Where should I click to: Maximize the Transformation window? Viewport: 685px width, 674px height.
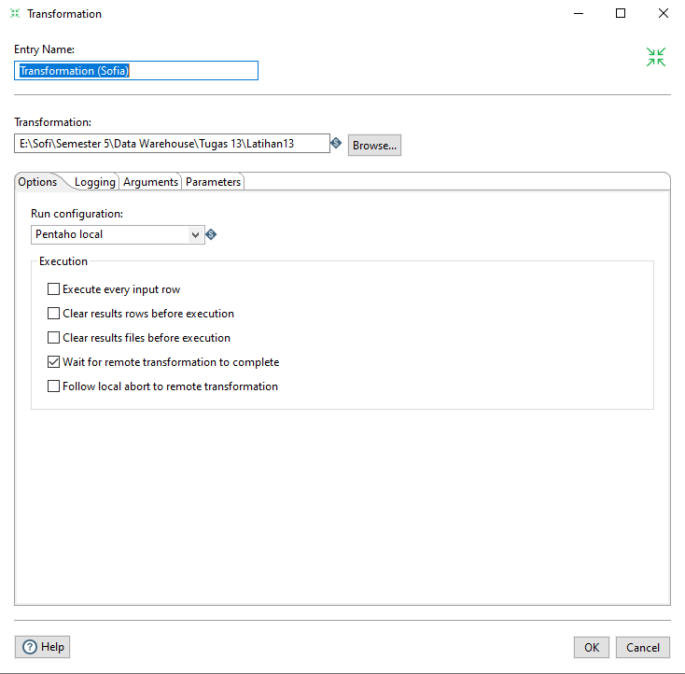(621, 14)
